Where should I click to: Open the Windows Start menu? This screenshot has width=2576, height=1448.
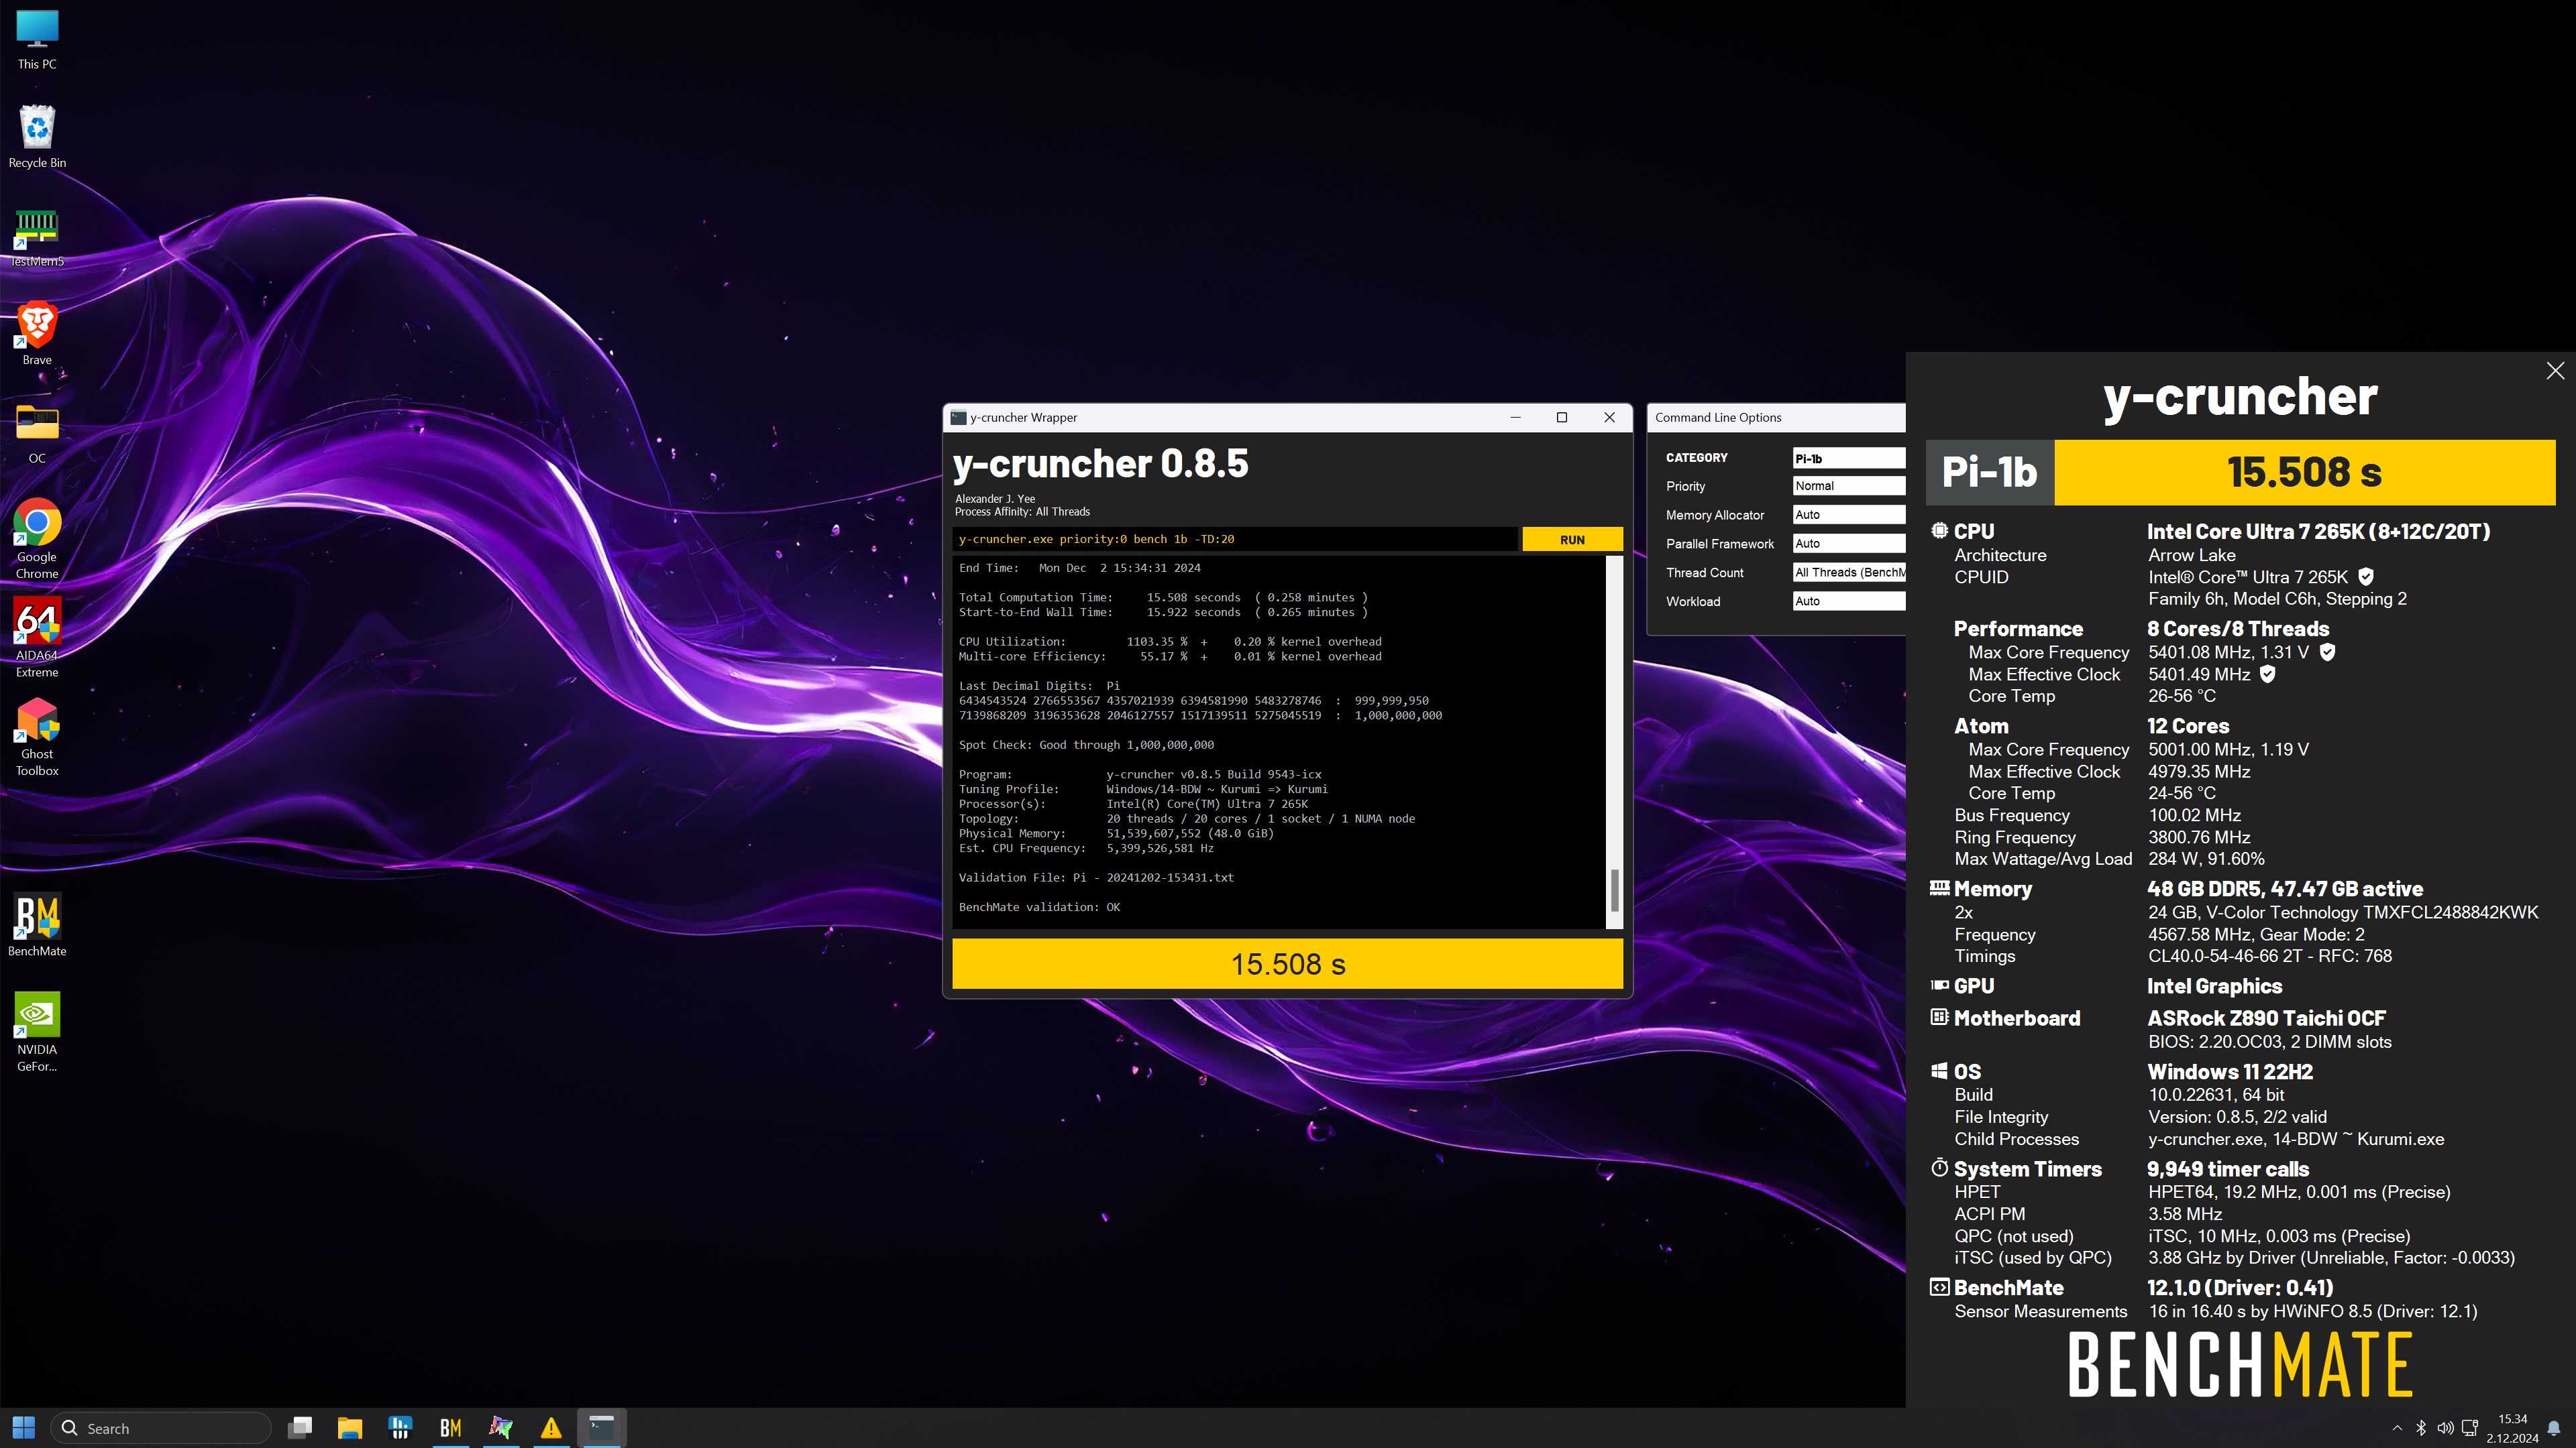point(24,1428)
